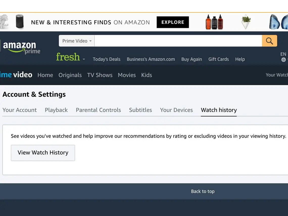Open the Amazon Prime logo homepage
The width and height of the screenshot is (288, 216).
click(21, 47)
